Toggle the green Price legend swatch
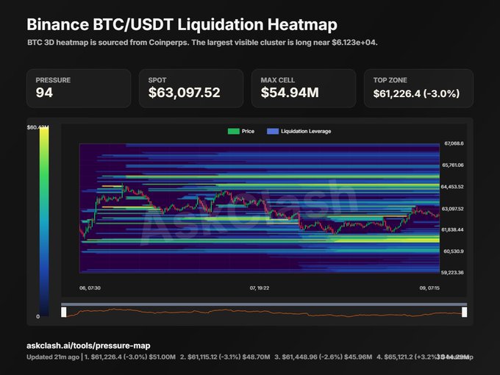The width and height of the screenshot is (500, 375). coord(233,132)
